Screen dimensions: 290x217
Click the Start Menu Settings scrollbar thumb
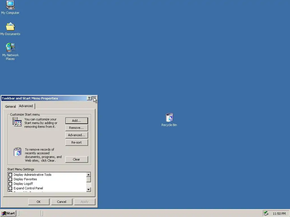coord(89,179)
